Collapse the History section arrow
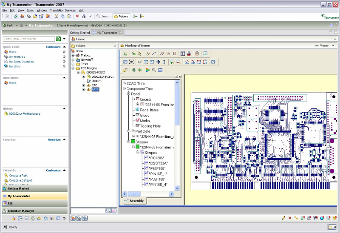340x233 pixels. click(x=64, y=108)
